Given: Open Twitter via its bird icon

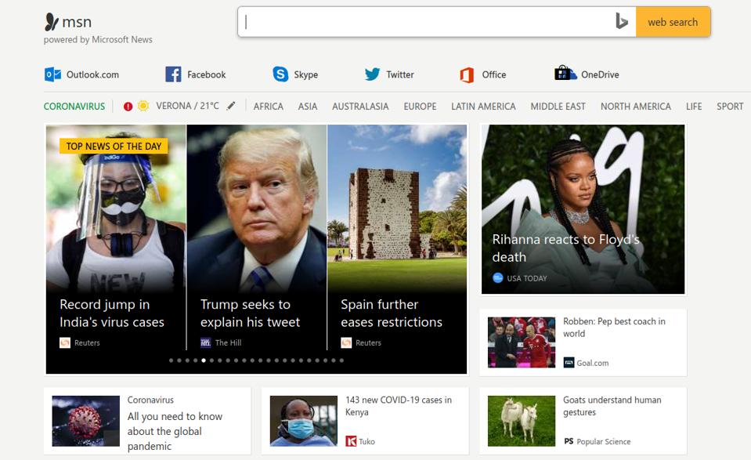Looking at the screenshot, I should click(x=371, y=74).
